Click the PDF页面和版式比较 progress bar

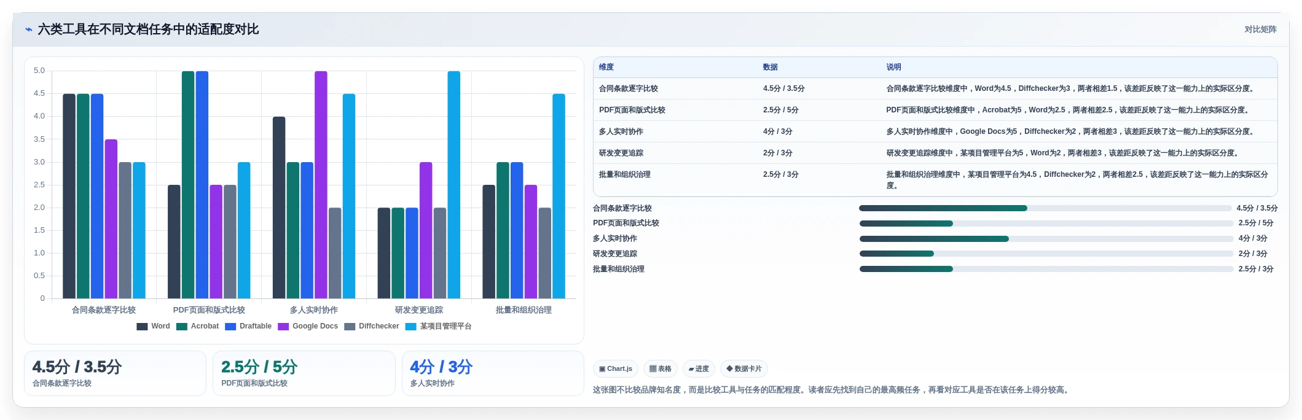1046,224
